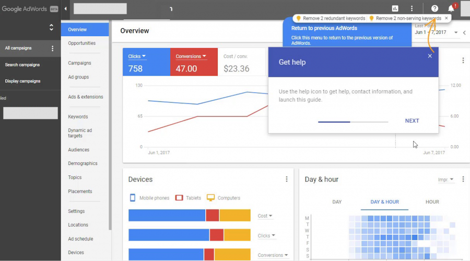Image resolution: width=470 pixels, height=261 pixels.
Task: Switch to the DAY tab
Action: pos(337,202)
